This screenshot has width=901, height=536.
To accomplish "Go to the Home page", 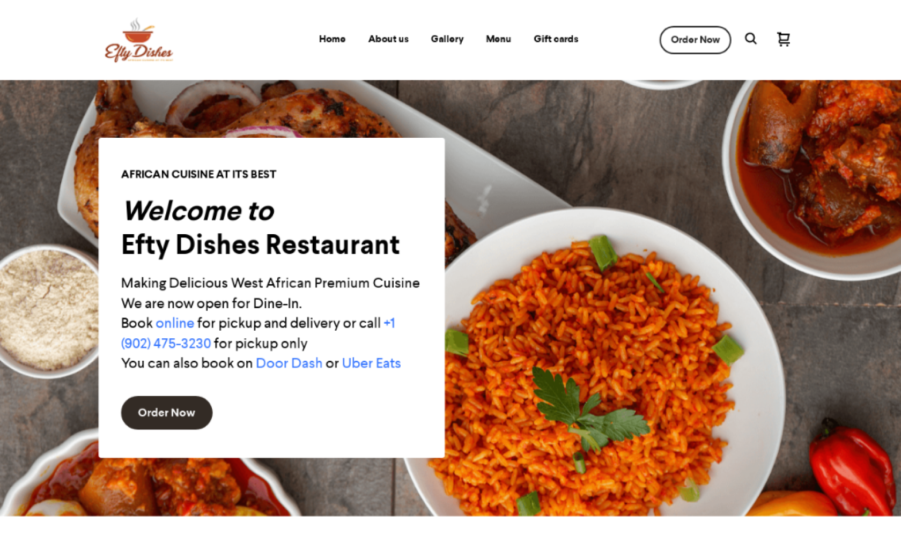I will 332,39.
